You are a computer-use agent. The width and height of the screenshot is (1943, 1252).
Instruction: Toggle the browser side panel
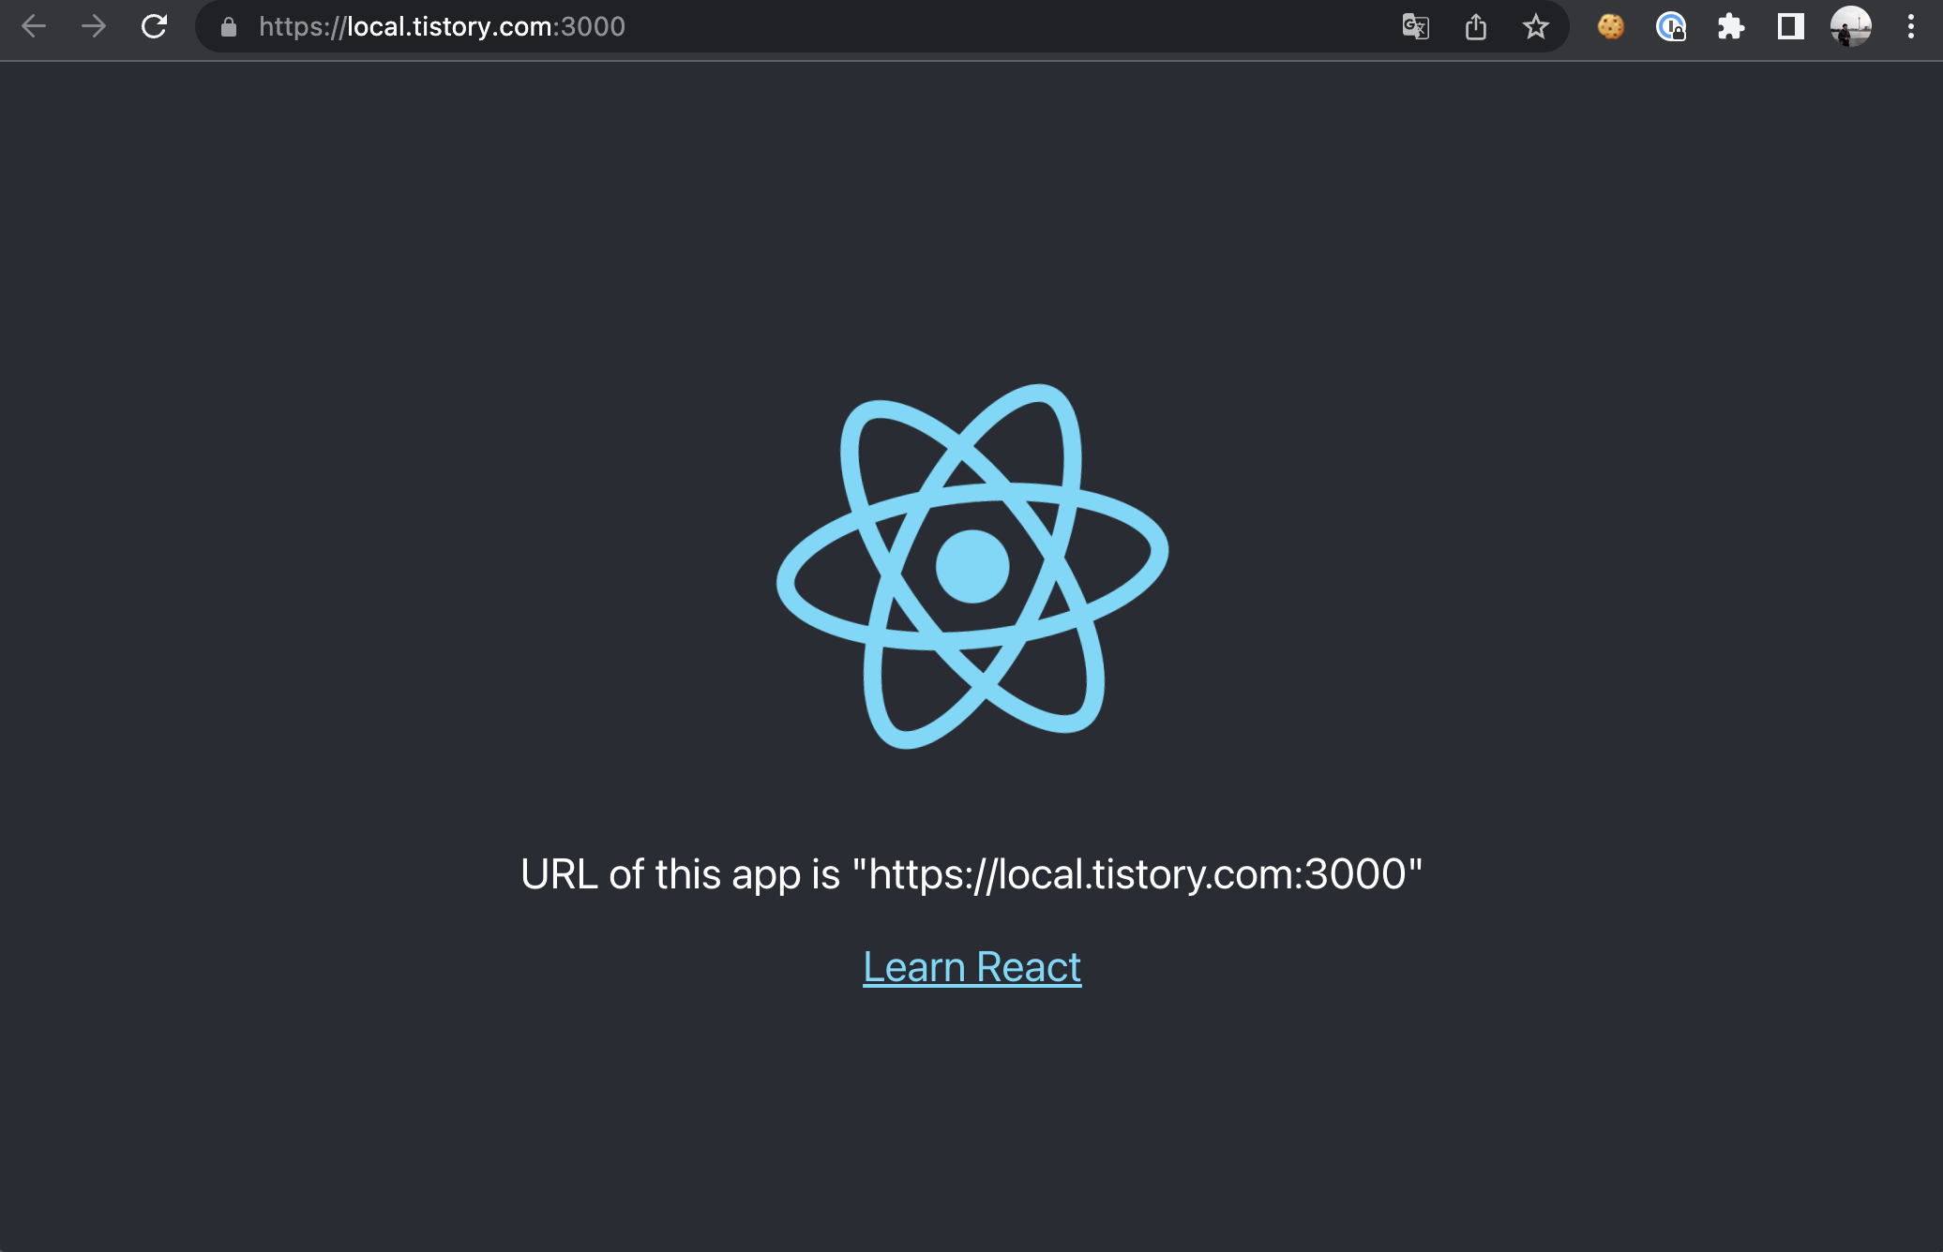(1791, 26)
